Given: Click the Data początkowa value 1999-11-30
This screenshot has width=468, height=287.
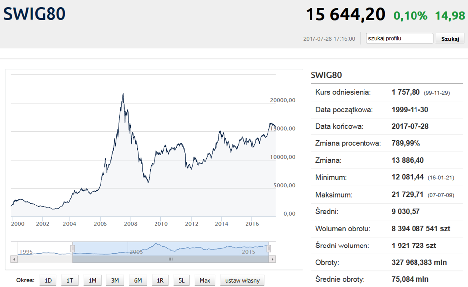Looking at the screenshot, I should click(410, 110).
